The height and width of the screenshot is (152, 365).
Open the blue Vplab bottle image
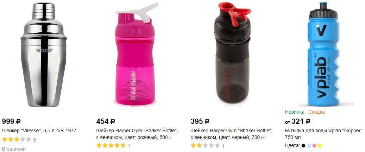pos(325,54)
